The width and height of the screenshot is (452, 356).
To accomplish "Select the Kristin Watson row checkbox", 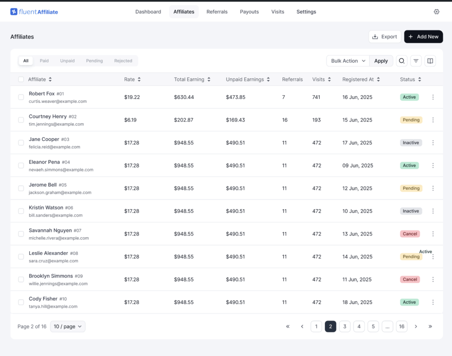I will (21, 211).
